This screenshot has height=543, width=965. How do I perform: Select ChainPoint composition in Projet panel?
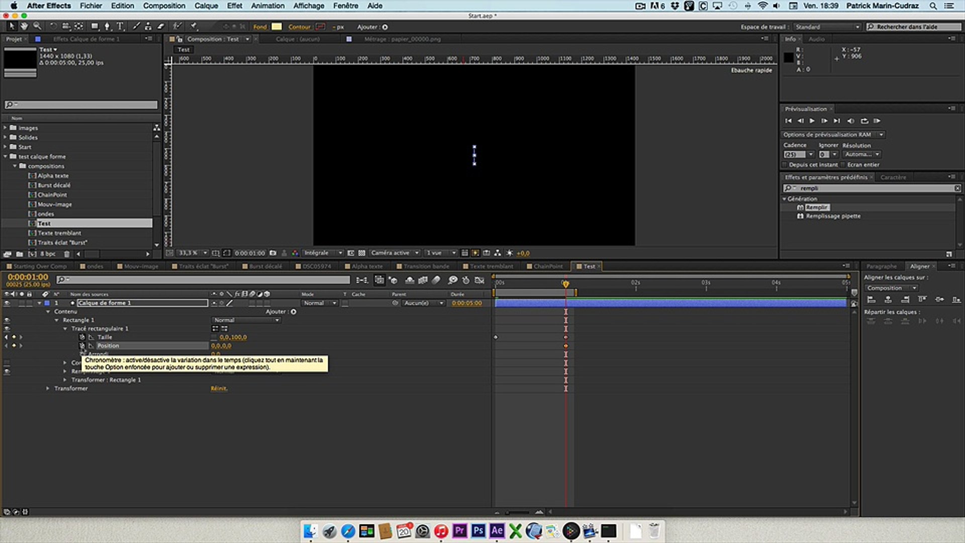52,195
